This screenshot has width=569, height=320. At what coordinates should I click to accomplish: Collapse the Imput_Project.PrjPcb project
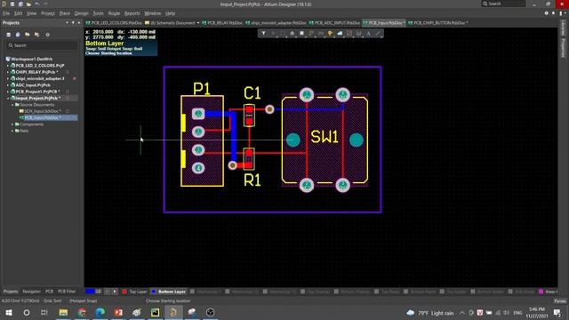tap(8, 99)
